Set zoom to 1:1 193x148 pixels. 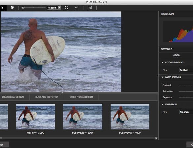pos(76,8)
